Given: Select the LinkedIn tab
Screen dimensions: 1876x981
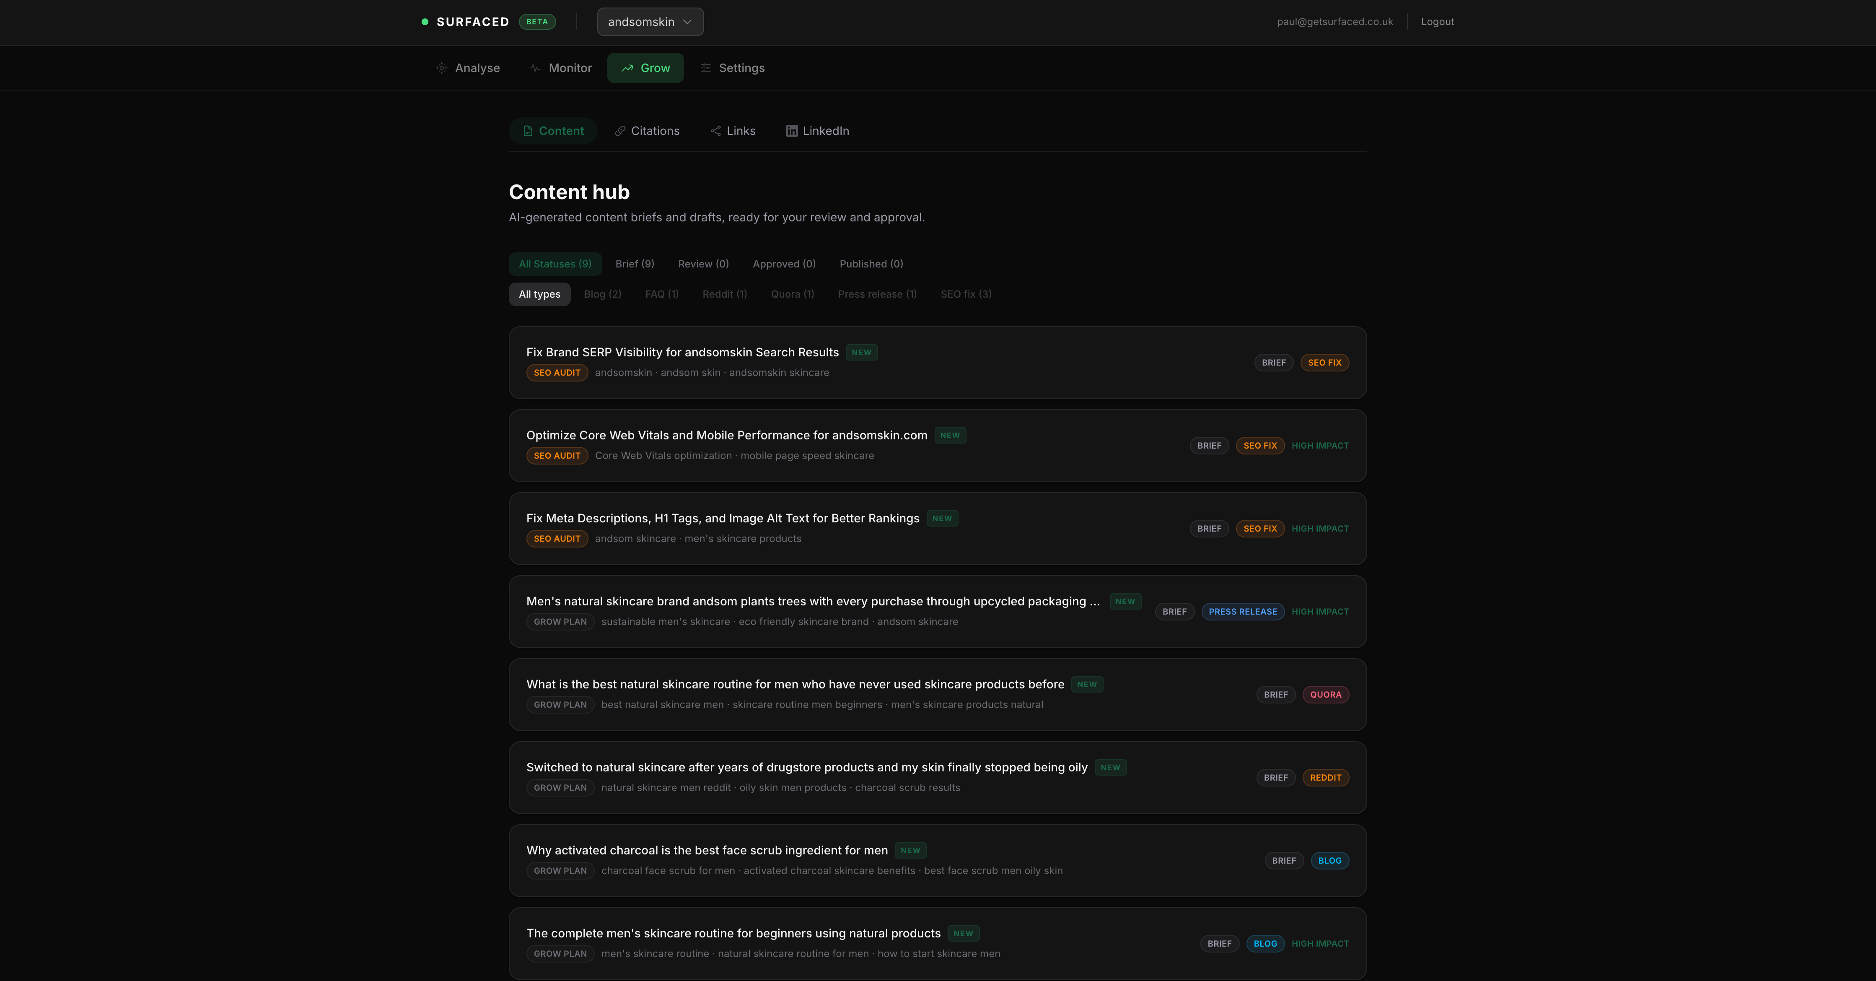Looking at the screenshot, I should pyautogui.click(x=817, y=131).
